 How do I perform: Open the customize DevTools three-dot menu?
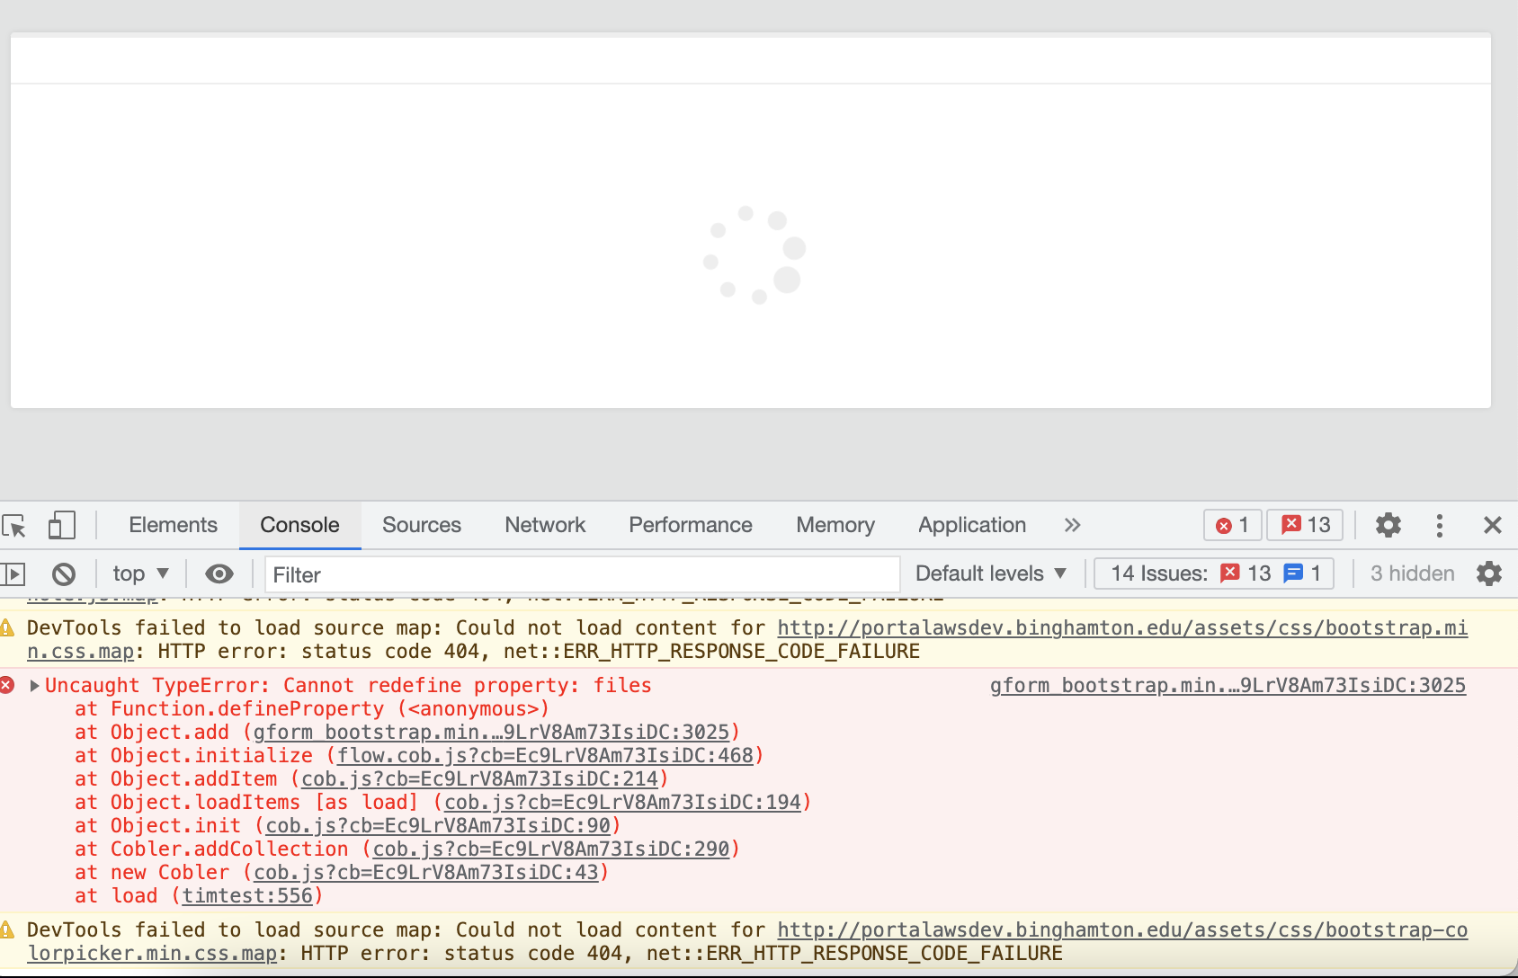[x=1440, y=525]
